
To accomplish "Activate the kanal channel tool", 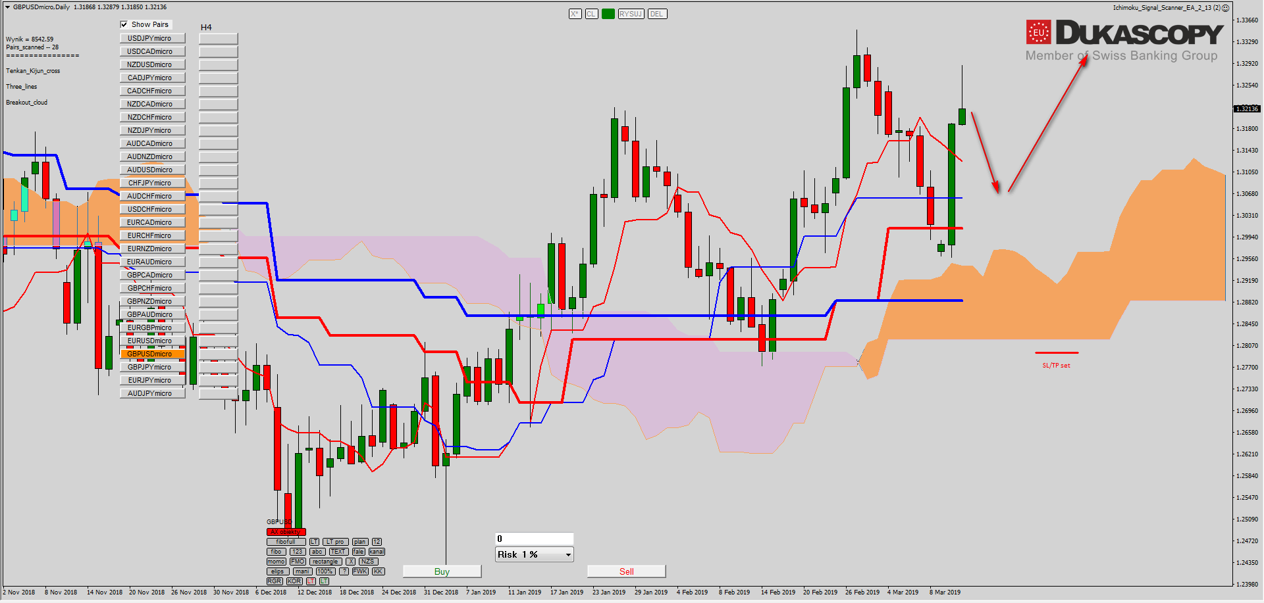I will (x=377, y=552).
